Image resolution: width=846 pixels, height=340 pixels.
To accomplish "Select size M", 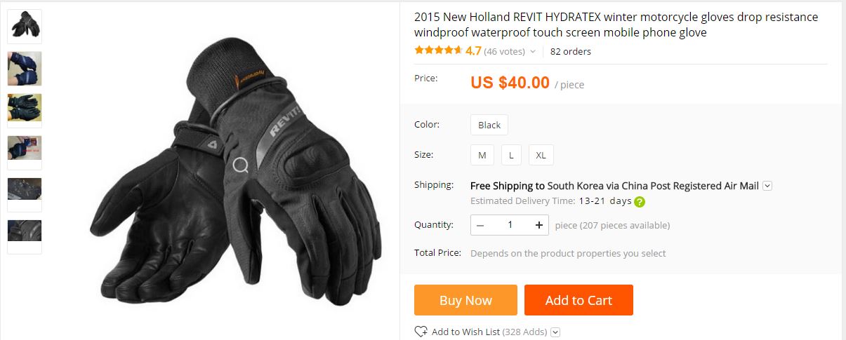I will tap(482, 155).
